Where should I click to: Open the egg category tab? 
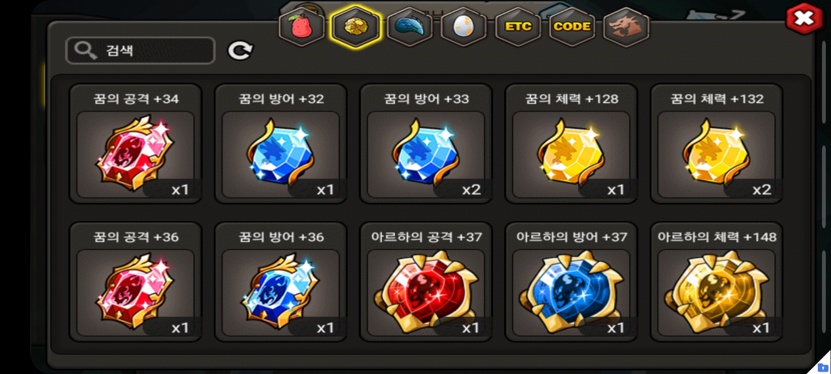tap(464, 27)
